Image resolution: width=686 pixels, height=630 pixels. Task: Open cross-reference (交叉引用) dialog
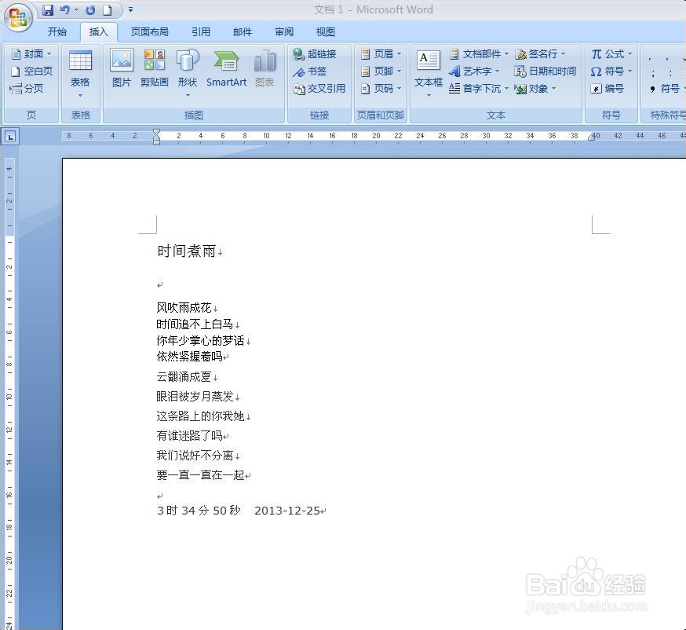(319, 88)
